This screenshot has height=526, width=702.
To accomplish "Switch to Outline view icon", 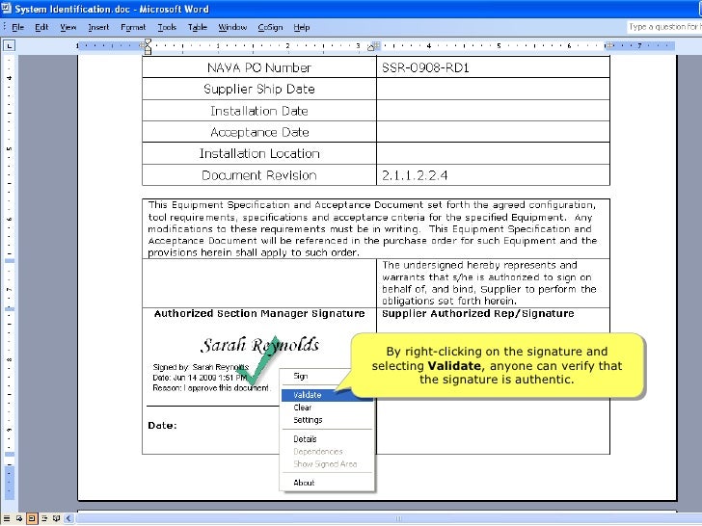I will (x=44, y=518).
